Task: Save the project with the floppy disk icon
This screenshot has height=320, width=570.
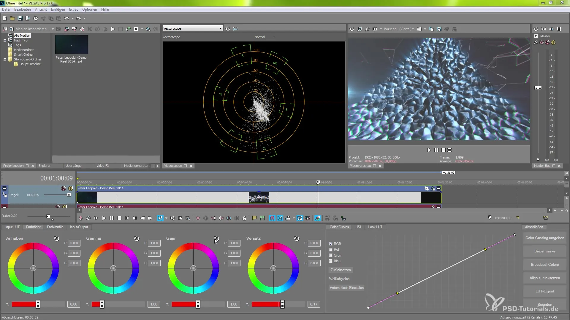Action: pos(20,18)
